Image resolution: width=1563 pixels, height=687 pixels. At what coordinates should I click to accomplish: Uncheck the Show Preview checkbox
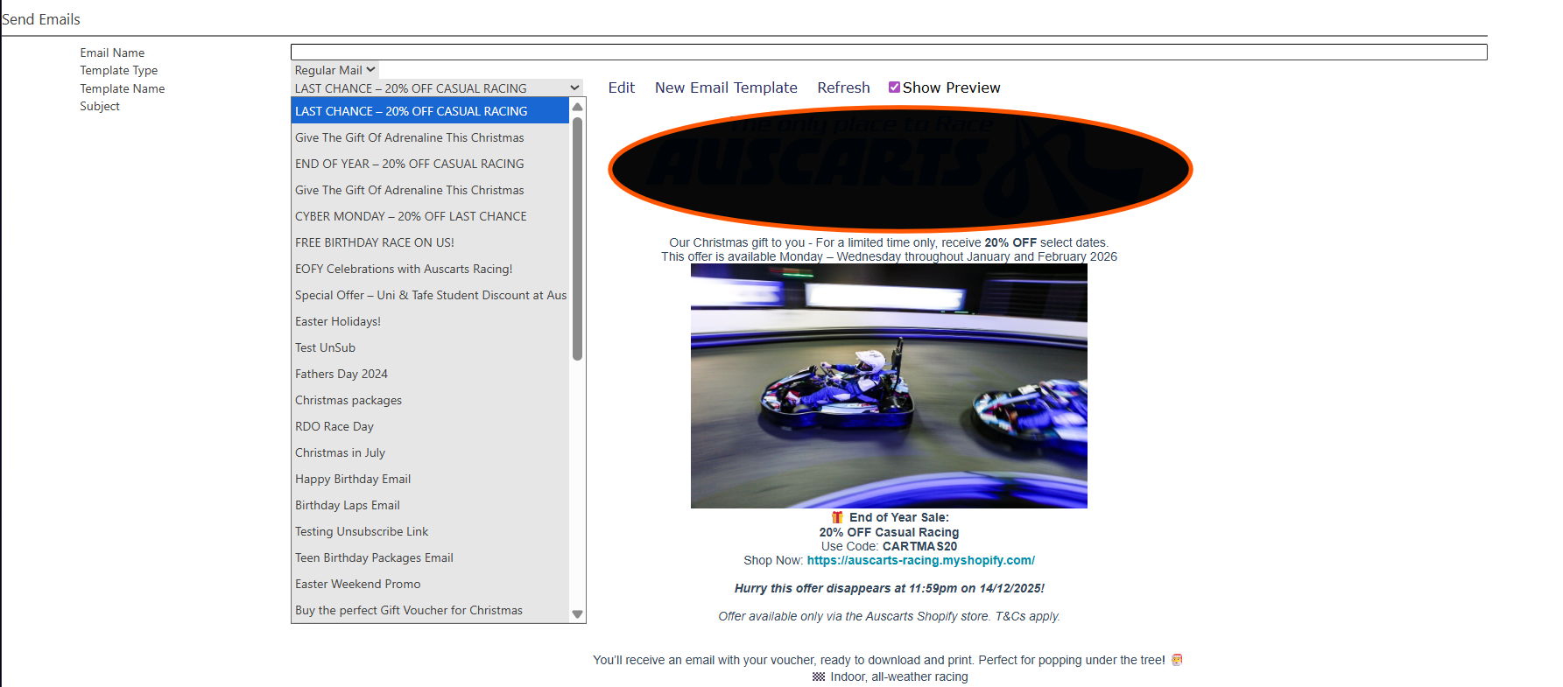(x=894, y=88)
